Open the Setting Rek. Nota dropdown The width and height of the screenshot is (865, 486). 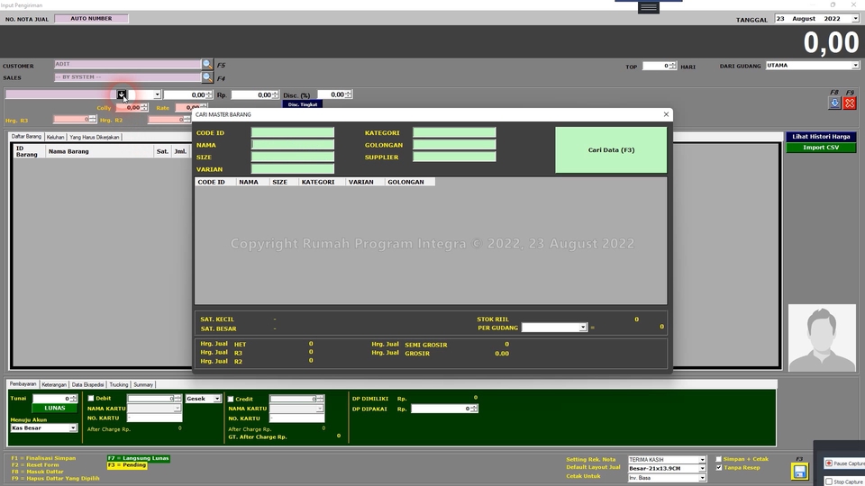[x=702, y=460]
